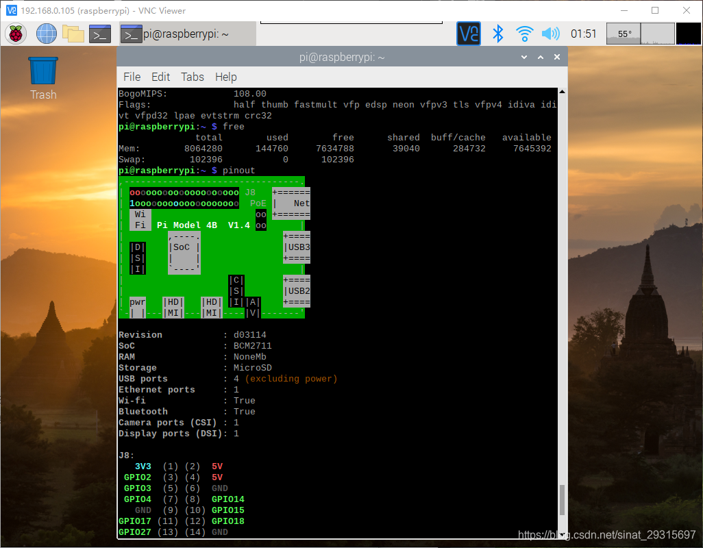The height and width of the screenshot is (548, 703).
Task: Select the Trash desktop icon
Action: click(43, 78)
